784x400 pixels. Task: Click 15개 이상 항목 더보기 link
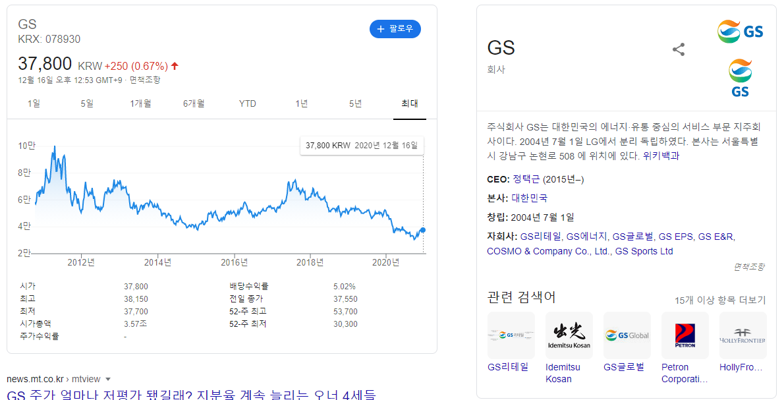(x=720, y=300)
